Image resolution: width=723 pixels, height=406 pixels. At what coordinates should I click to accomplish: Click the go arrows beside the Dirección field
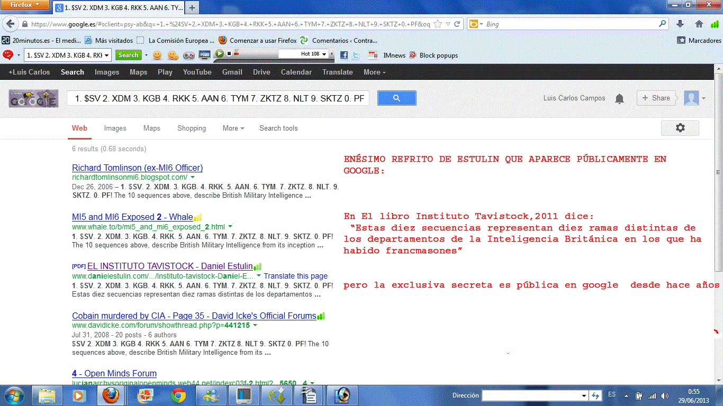tap(595, 395)
